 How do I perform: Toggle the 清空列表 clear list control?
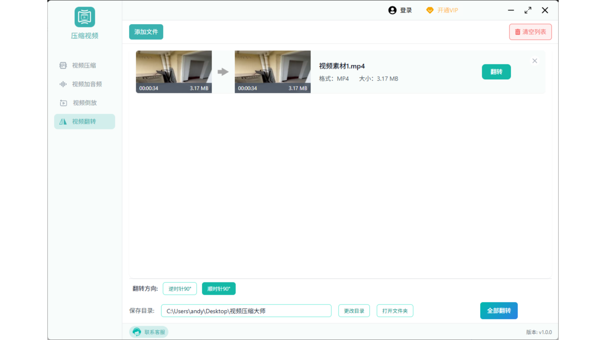point(530,32)
